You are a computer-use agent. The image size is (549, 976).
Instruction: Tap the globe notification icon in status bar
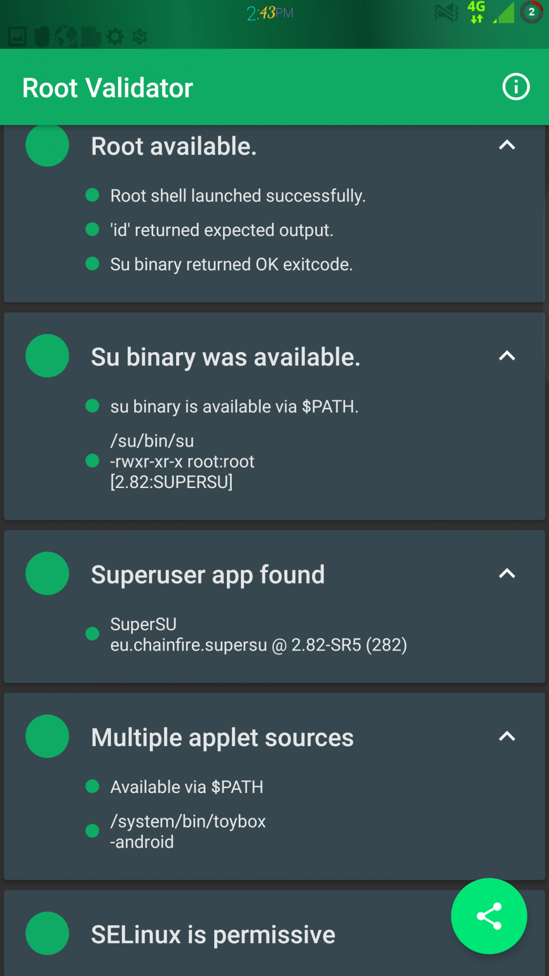[x=66, y=37]
